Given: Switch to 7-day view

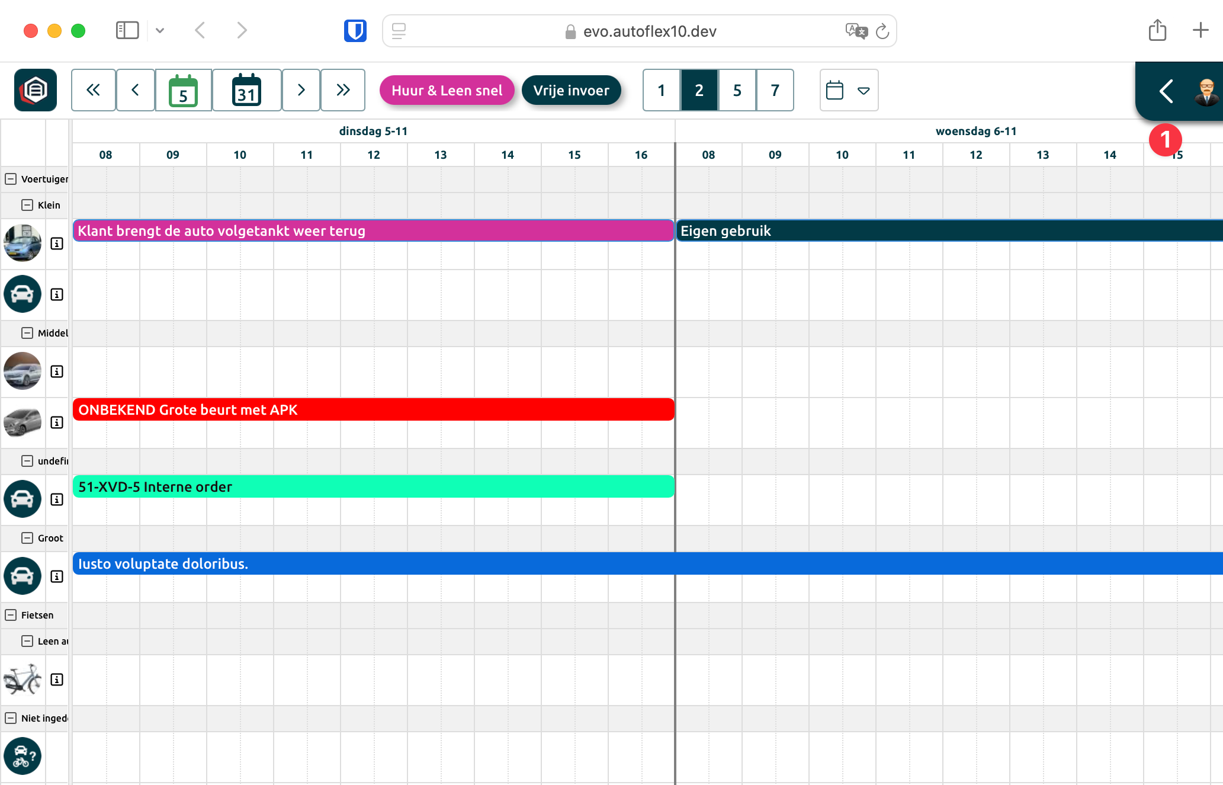Looking at the screenshot, I should point(775,90).
